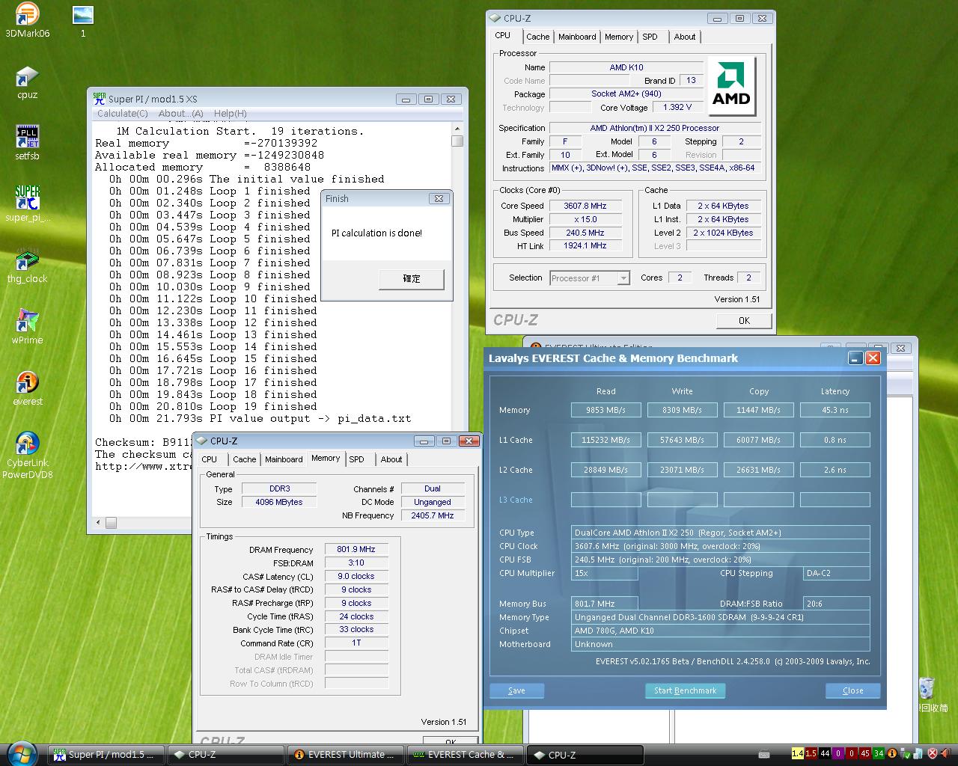
Task: Click NB Frequency value 2405.7 MHz
Action: (x=433, y=515)
